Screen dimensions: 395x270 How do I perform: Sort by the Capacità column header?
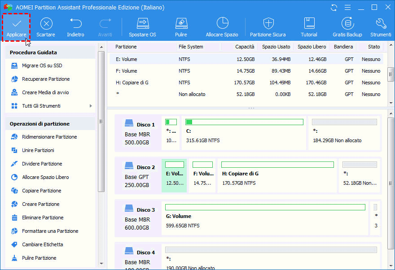[x=244, y=47]
